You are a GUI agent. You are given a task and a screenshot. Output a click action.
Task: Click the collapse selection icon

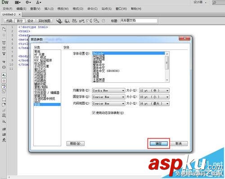(4, 48)
